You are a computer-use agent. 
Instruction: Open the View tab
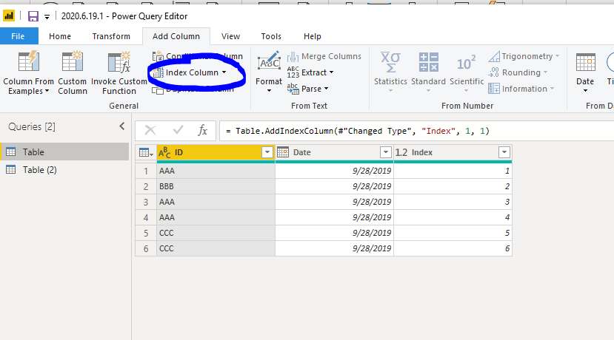click(230, 36)
